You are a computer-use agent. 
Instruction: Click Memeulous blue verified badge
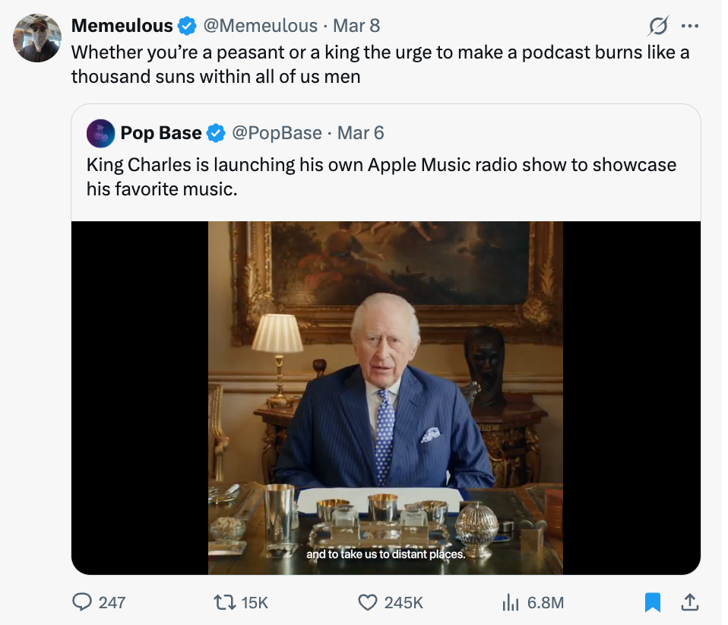click(186, 26)
